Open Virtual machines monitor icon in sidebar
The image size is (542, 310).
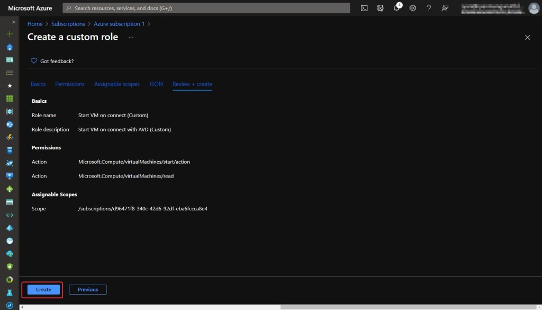pos(10,176)
